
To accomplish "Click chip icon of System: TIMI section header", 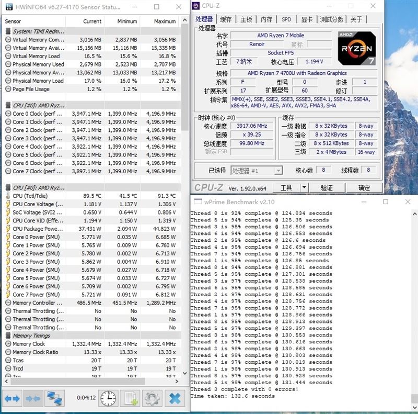I will 8,31.
